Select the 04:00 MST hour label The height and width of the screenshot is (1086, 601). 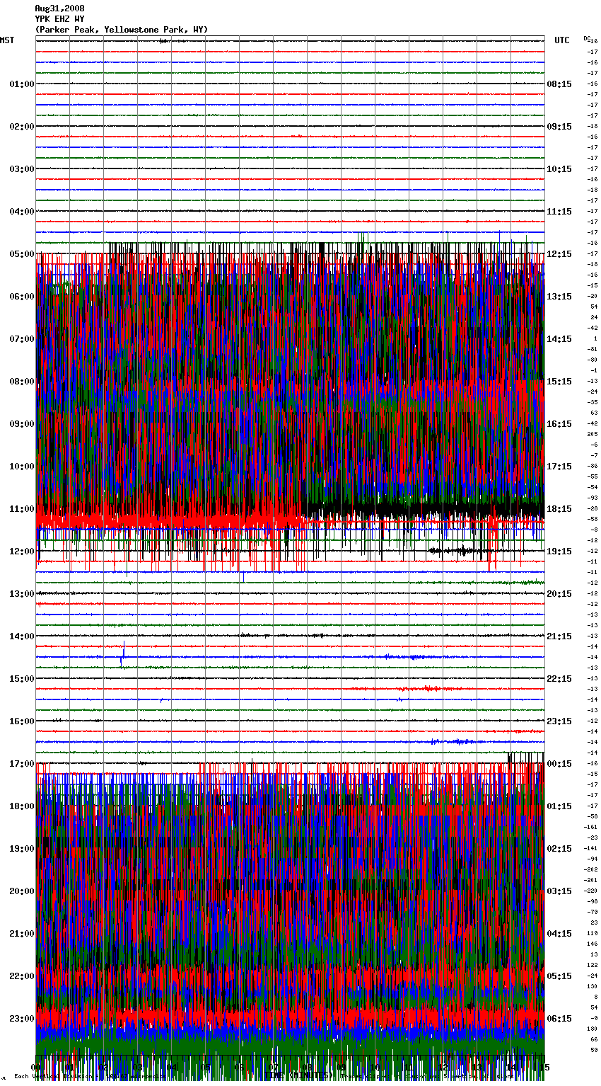point(21,212)
